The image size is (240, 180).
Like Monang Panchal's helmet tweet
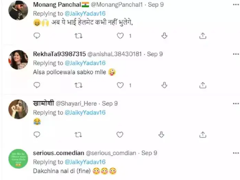coord(120,36)
